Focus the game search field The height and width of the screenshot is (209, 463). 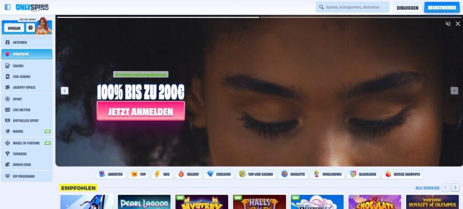click(353, 7)
